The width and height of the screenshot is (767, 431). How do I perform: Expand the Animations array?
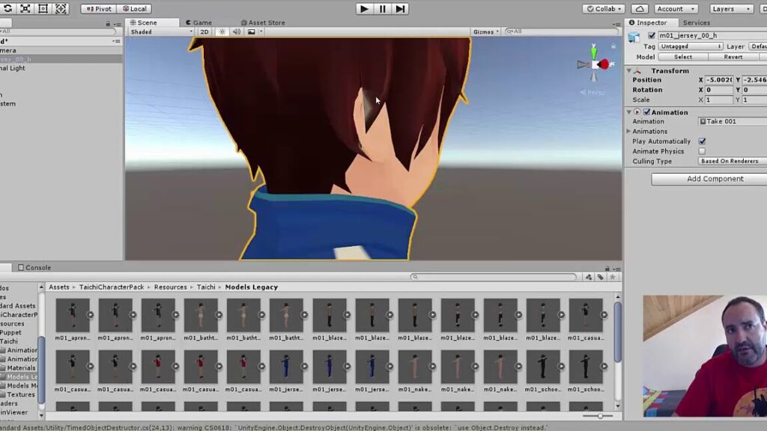[x=628, y=131]
